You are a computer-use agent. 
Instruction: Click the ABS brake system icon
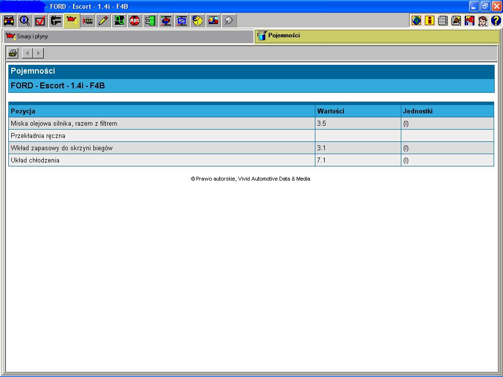pyautogui.click(x=135, y=21)
